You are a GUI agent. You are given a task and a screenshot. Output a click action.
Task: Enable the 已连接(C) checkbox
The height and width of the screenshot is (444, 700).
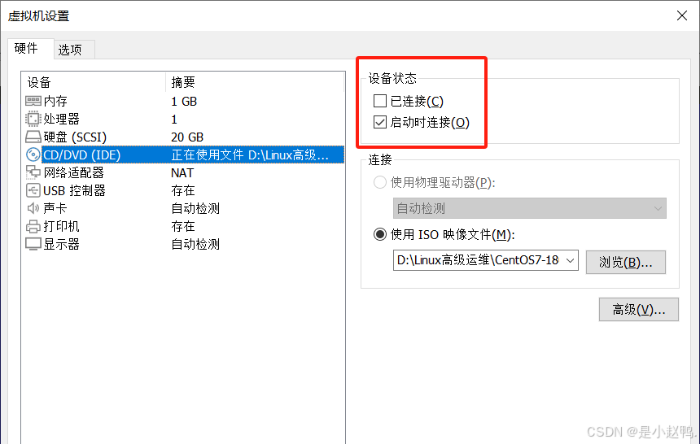(x=380, y=101)
